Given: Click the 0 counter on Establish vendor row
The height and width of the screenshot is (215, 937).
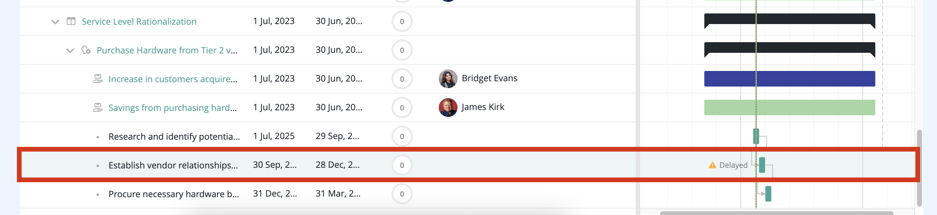Looking at the screenshot, I should (402, 165).
